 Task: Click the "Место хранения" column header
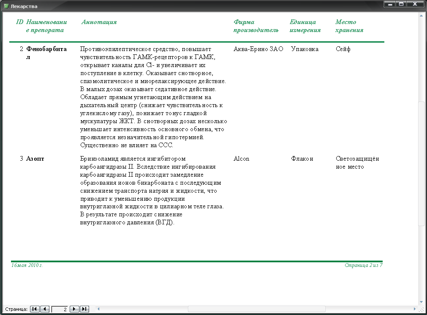(349, 26)
